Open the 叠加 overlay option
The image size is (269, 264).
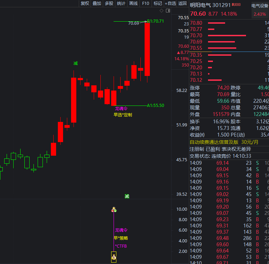click(x=97, y=3)
